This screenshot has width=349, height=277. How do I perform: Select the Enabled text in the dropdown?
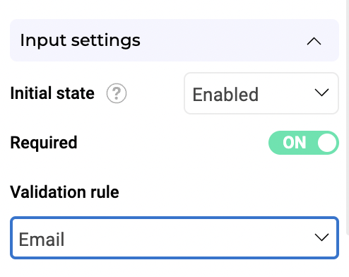pos(225,95)
